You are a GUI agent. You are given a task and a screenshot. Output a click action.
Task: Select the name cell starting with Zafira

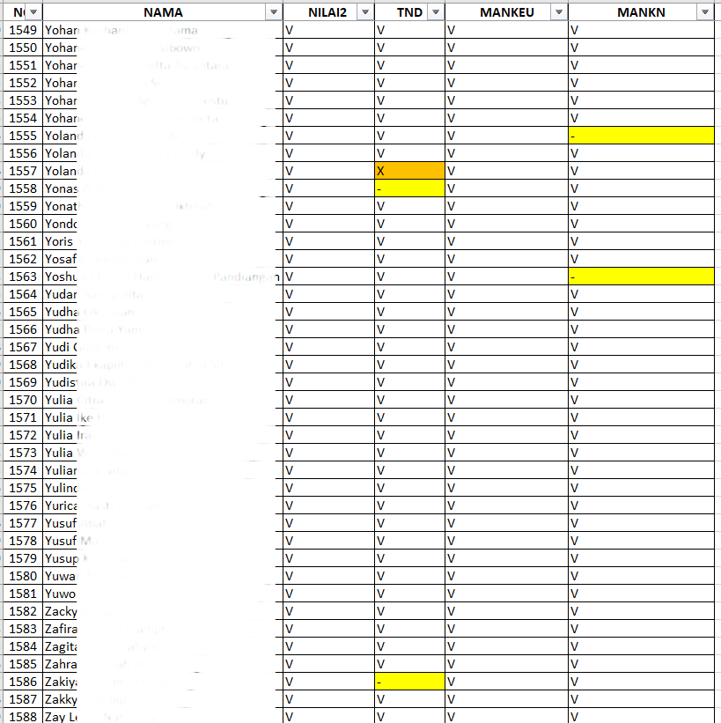coord(163,629)
